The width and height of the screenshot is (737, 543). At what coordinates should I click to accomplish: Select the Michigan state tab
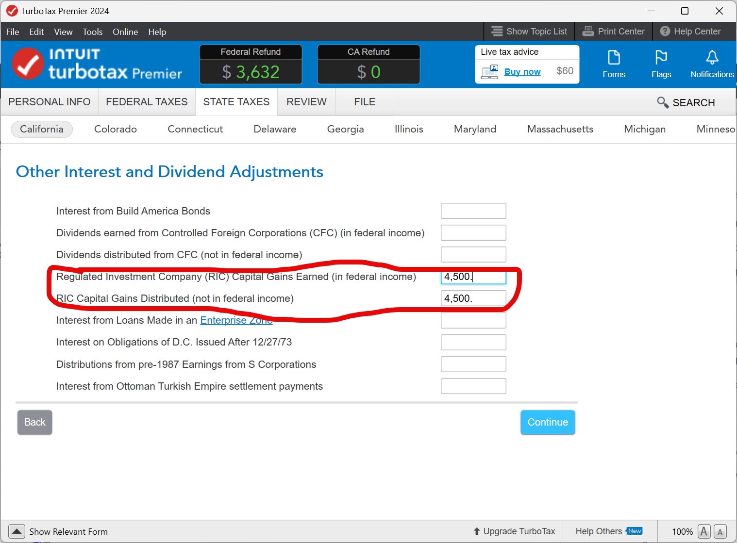645,129
